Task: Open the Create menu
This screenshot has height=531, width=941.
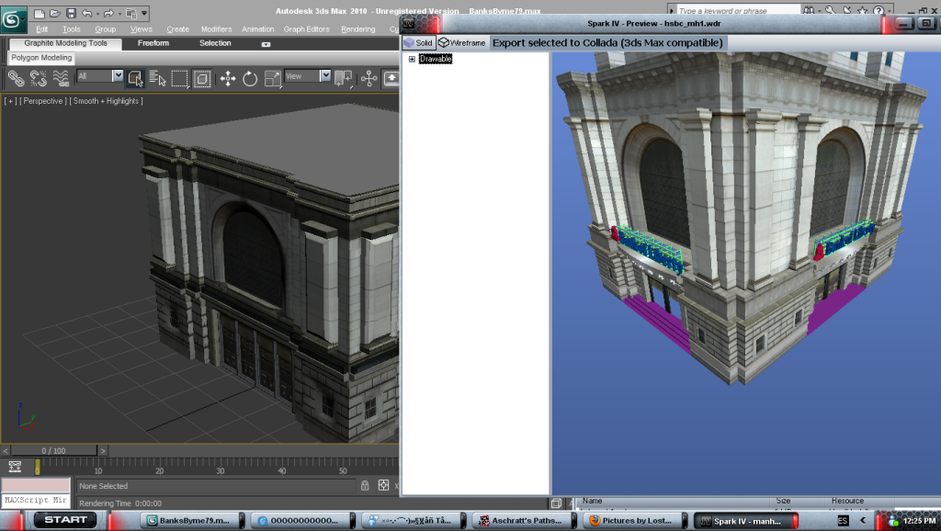Action: (x=177, y=28)
